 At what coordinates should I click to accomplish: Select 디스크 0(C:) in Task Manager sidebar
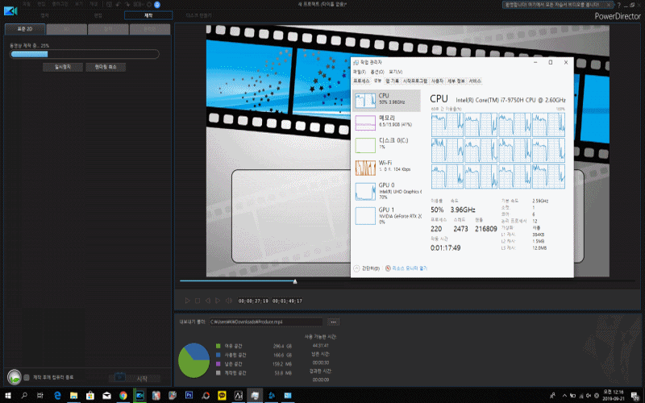(x=387, y=145)
